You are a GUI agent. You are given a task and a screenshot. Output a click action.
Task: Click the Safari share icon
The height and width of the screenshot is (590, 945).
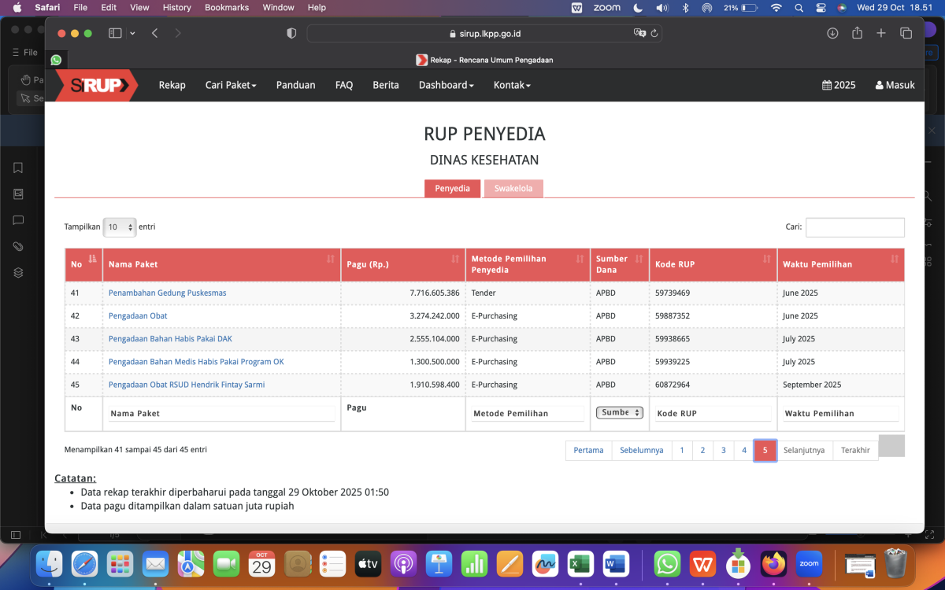pyautogui.click(x=857, y=33)
